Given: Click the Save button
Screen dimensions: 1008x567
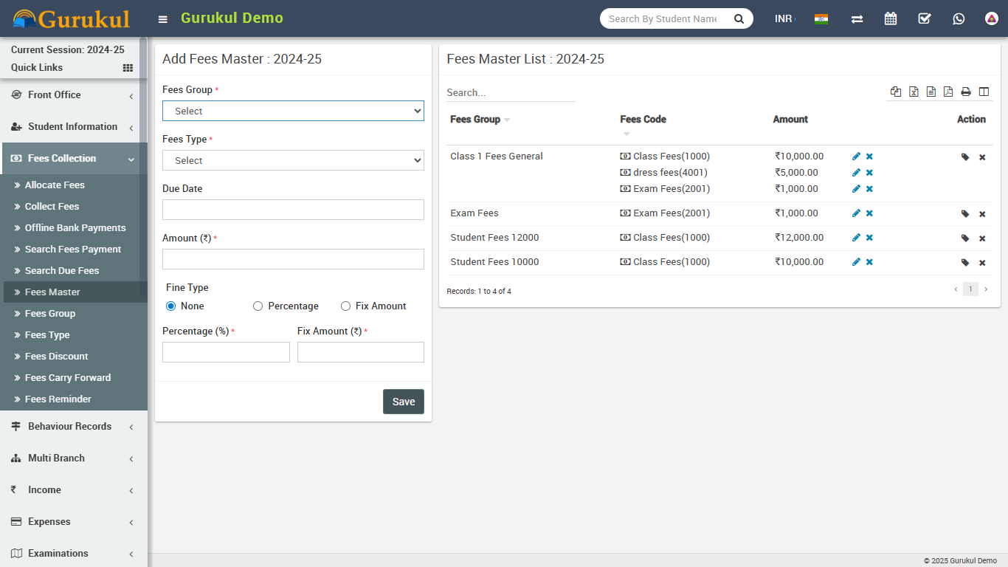Looking at the screenshot, I should point(403,402).
